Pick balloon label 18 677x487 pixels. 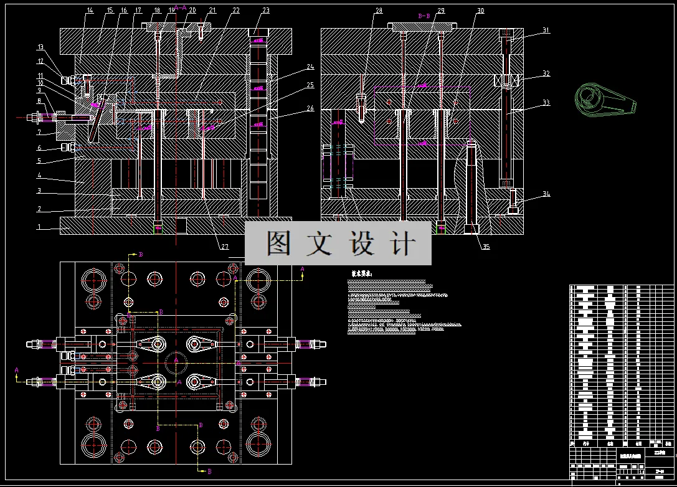pyautogui.click(x=157, y=11)
